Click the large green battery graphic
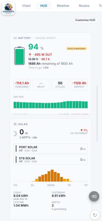 point(20,56)
